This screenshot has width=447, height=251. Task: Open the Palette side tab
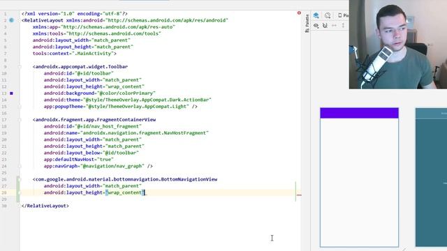(x=307, y=23)
